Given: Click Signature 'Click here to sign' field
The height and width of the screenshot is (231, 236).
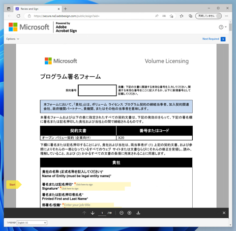Looking at the screenshot, I should point(92,189).
